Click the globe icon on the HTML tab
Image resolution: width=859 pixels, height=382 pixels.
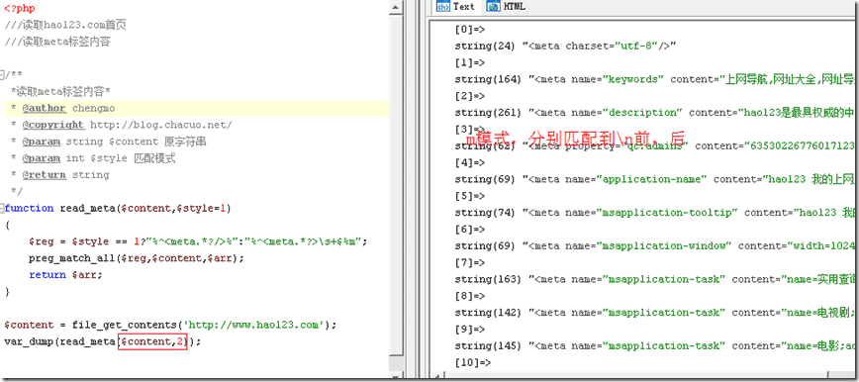click(x=494, y=7)
